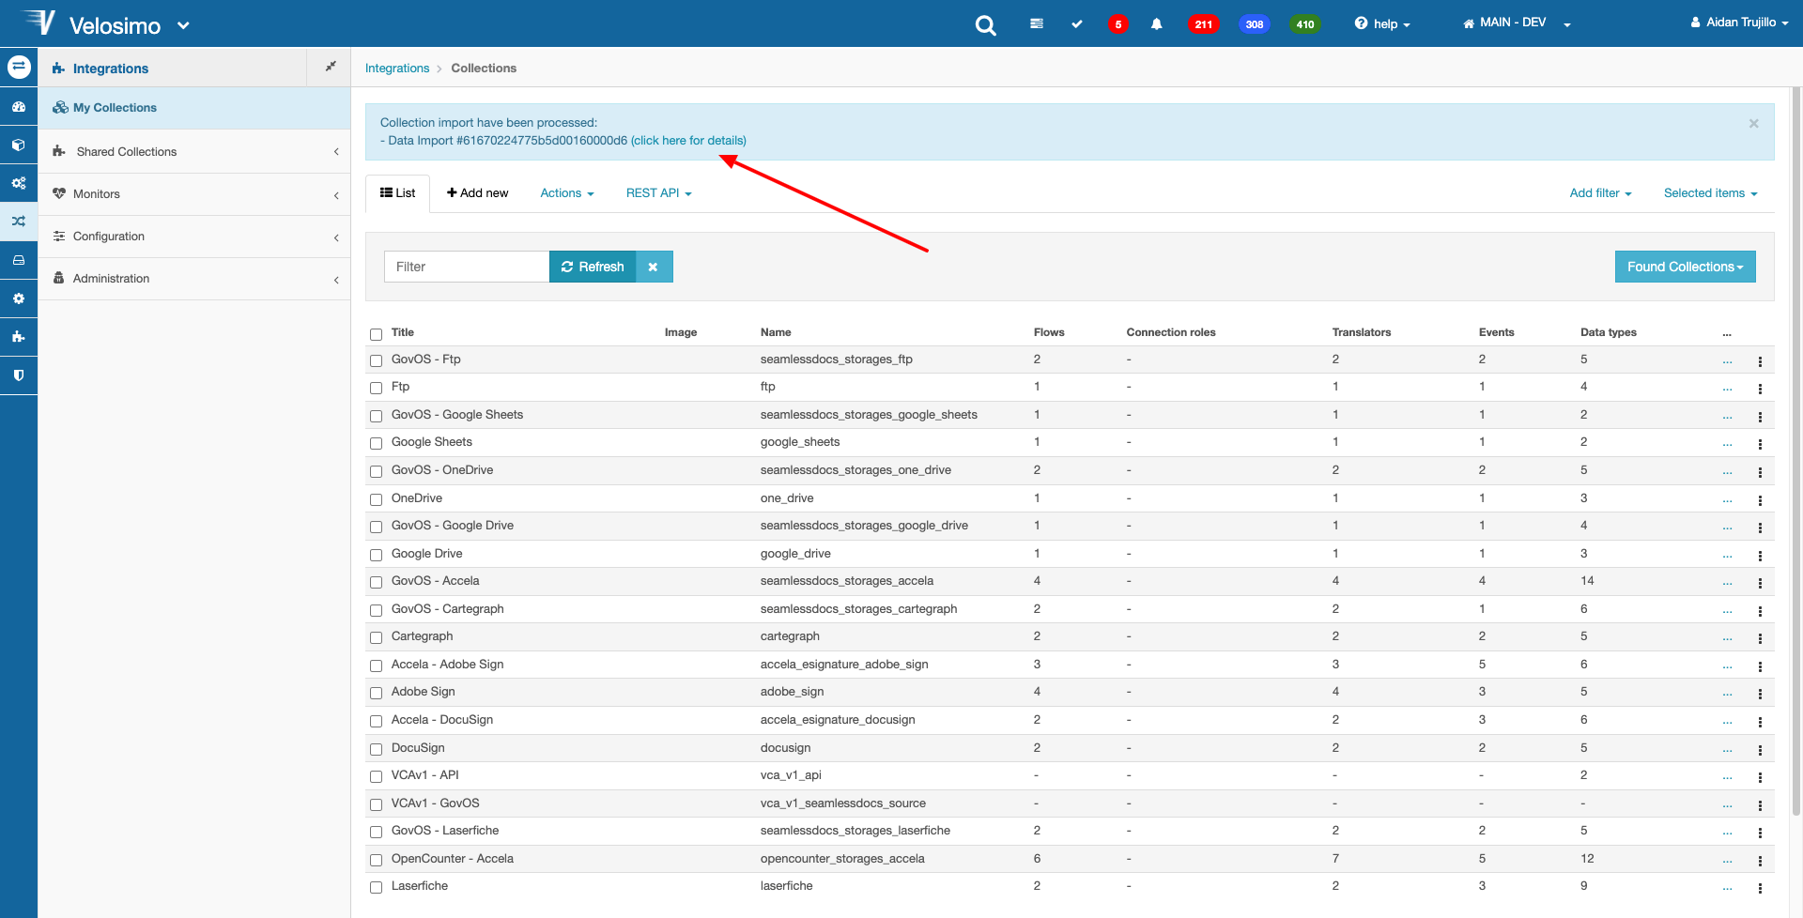This screenshot has width=1803, height=918.
Task: Click the Refresh button
Action: point(593,267)
